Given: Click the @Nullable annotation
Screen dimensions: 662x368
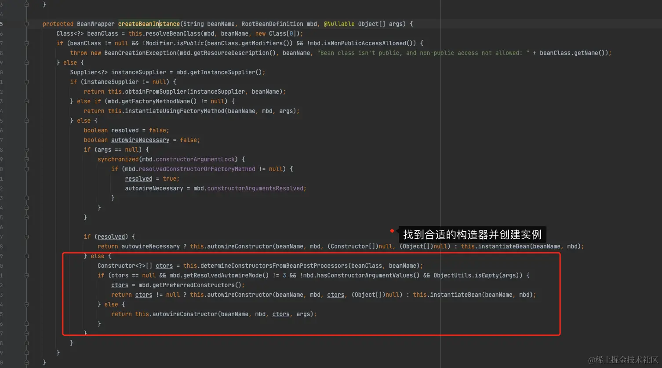Looking at the screenshot, I should point(339,24).
